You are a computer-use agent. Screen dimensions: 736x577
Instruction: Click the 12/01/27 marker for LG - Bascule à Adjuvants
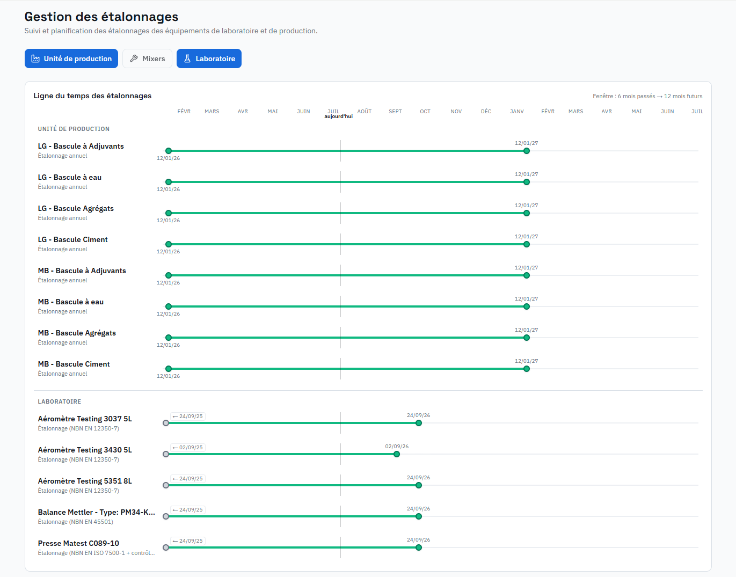pos(527,151)
